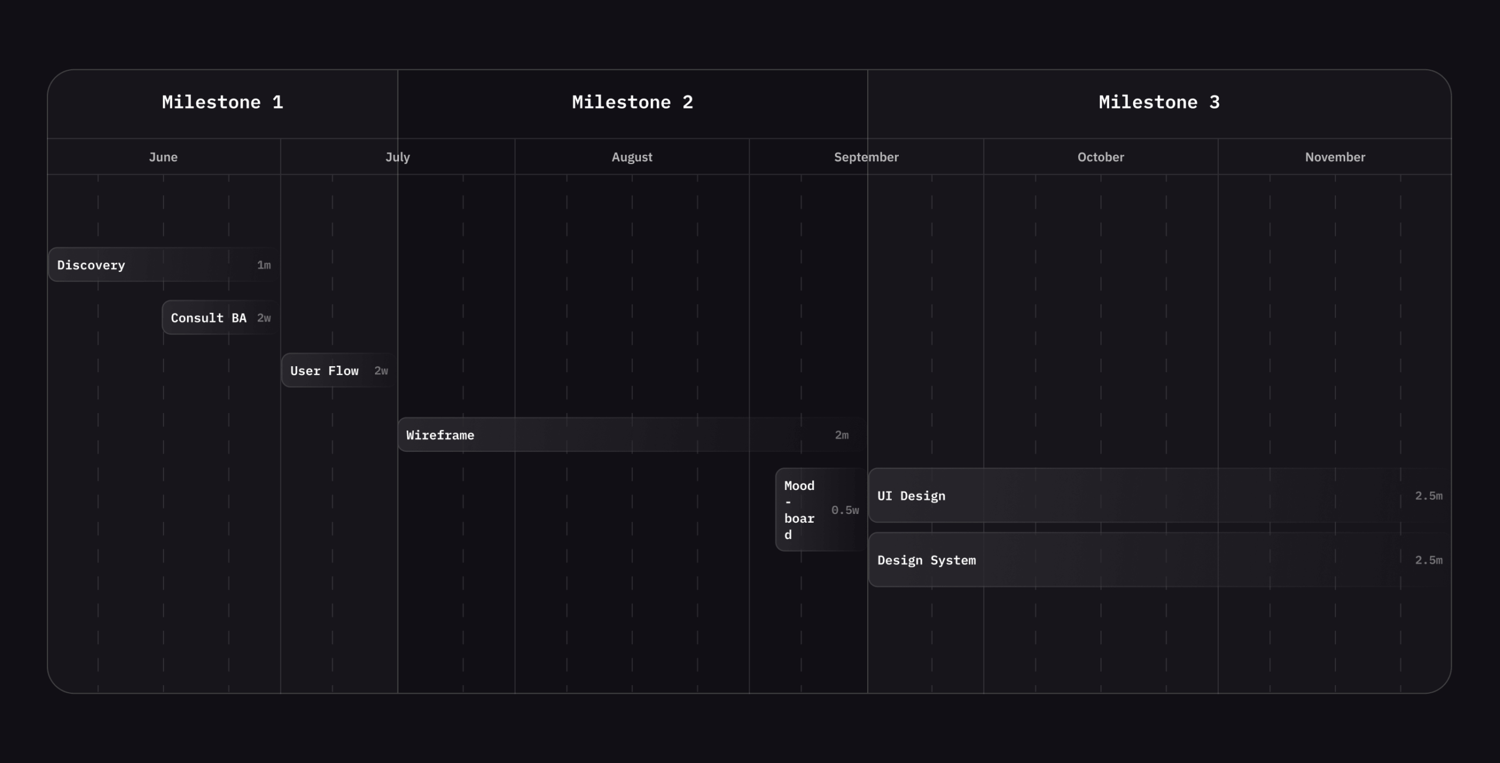The image size is (1500, 763).
Task: Click the 2w duration on User Flow
Action: click(381, 370)
